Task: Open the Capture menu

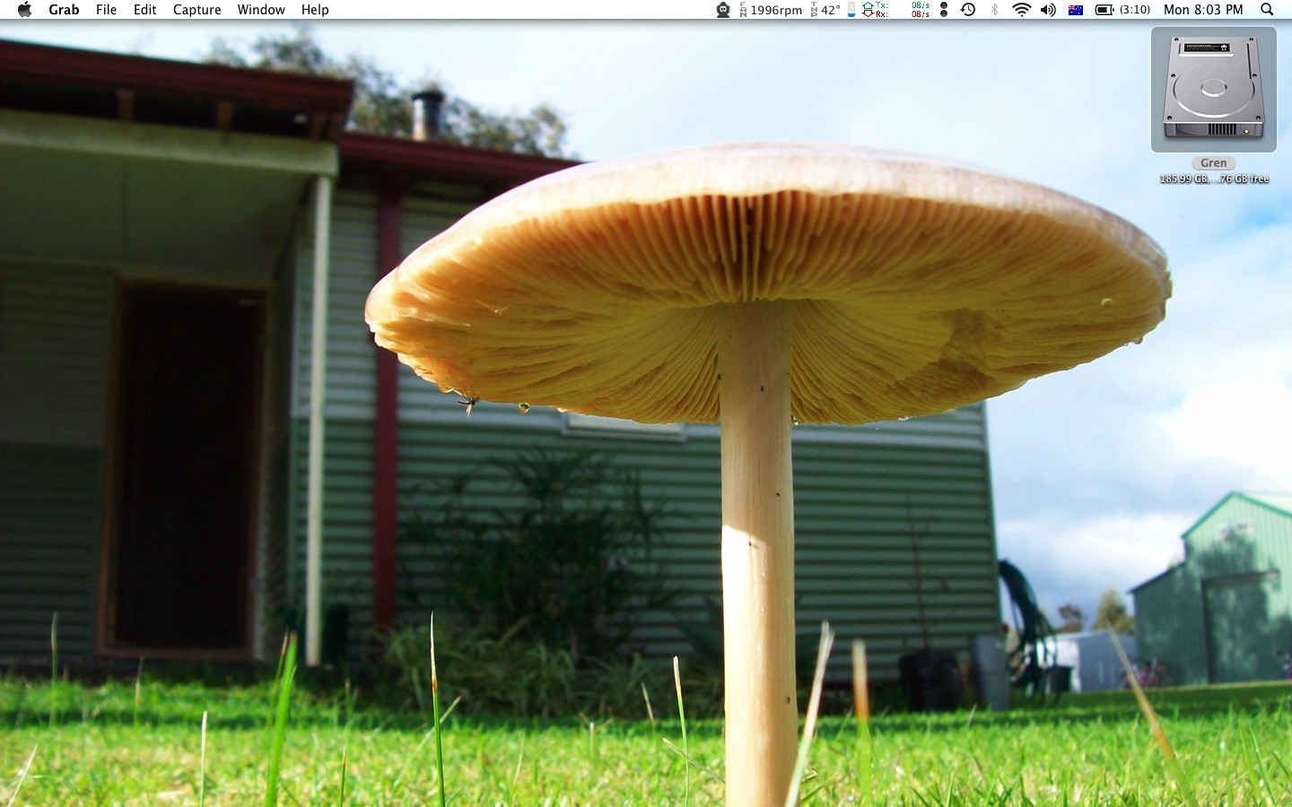Action: 196,10
